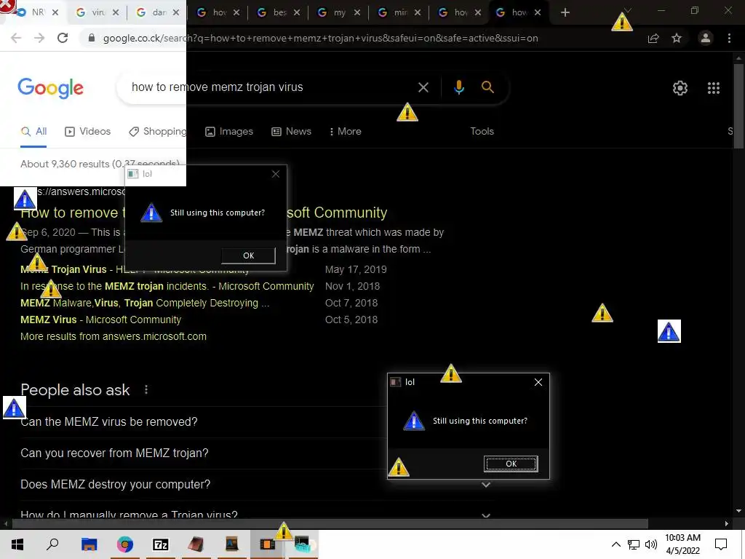Open the Chrome profile avatar icon
Viewport: 745px width, 559px height.
click(x=706, y=38)
